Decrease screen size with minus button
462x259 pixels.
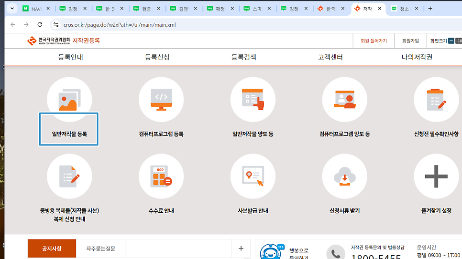point(451,41)
